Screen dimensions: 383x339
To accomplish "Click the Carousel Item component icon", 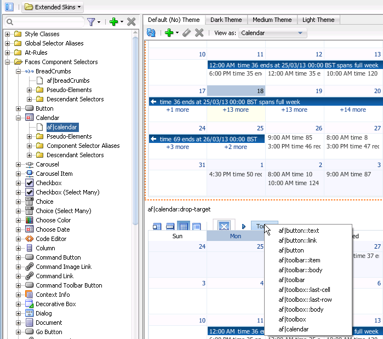I will [x=29, y=174].
